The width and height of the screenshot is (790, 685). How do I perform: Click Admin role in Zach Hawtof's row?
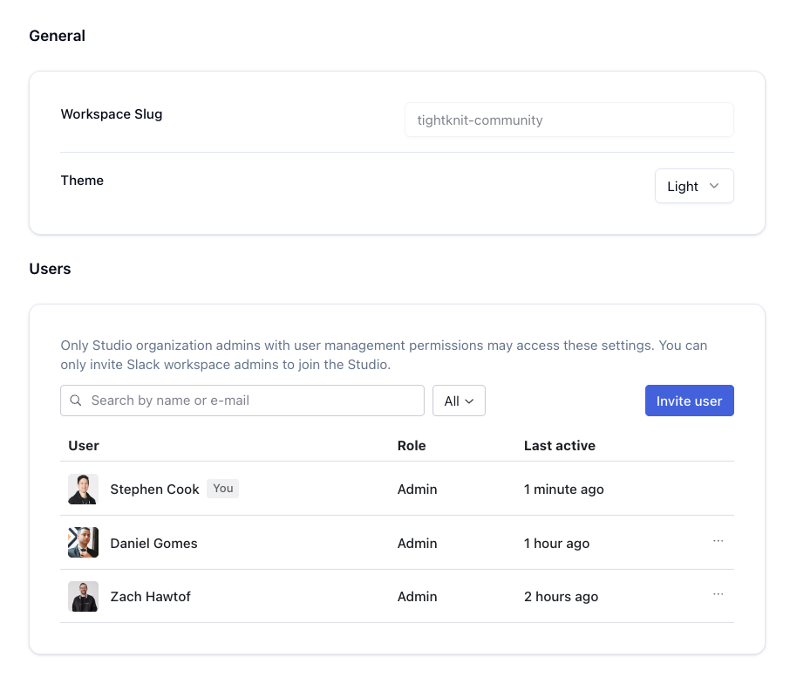[x=417, y=597]
